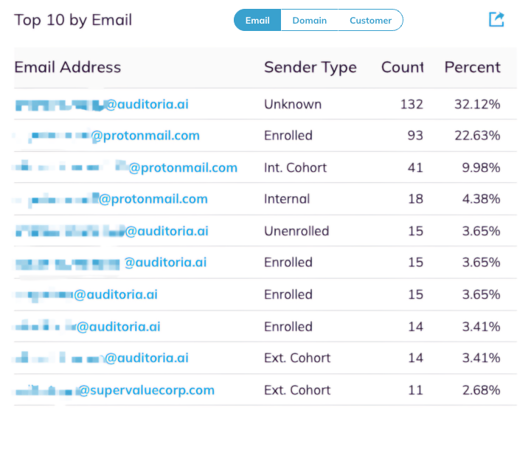
Task: Select the Email segment toggle
Action: (257, 21)
